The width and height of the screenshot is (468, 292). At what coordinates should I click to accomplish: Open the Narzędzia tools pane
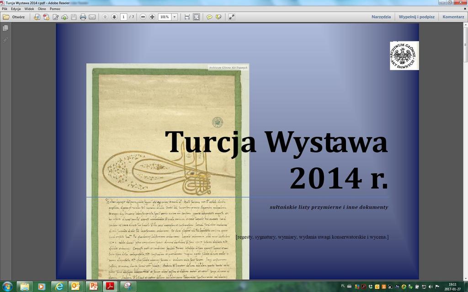click(381, 17)
